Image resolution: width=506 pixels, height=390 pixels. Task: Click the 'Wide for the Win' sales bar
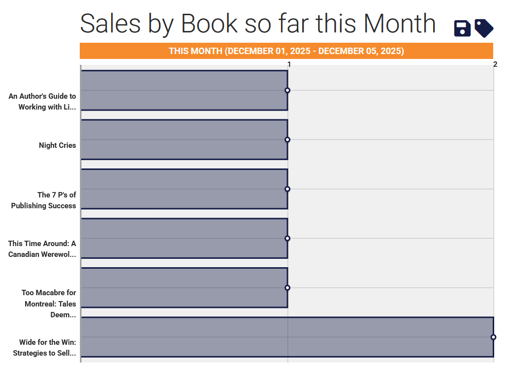287,337
